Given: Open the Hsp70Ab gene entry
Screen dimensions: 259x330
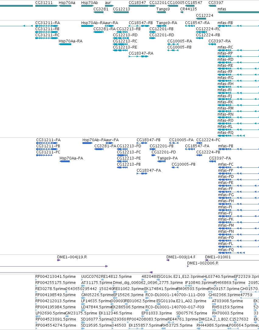Looking at the screenshot, I should 87,6.
